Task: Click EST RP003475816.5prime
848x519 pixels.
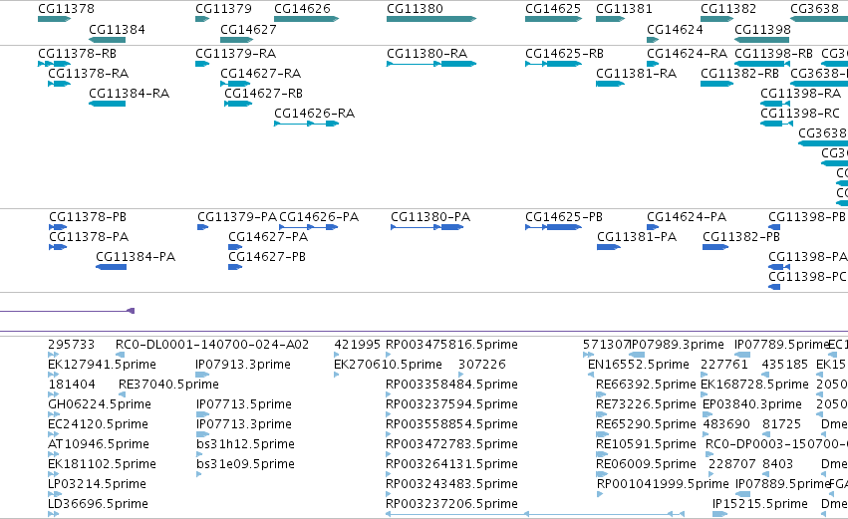Action: 451,345
